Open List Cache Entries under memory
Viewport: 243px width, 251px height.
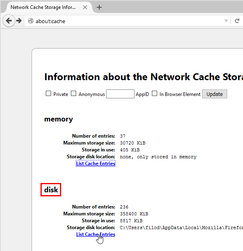click(96, 164)
